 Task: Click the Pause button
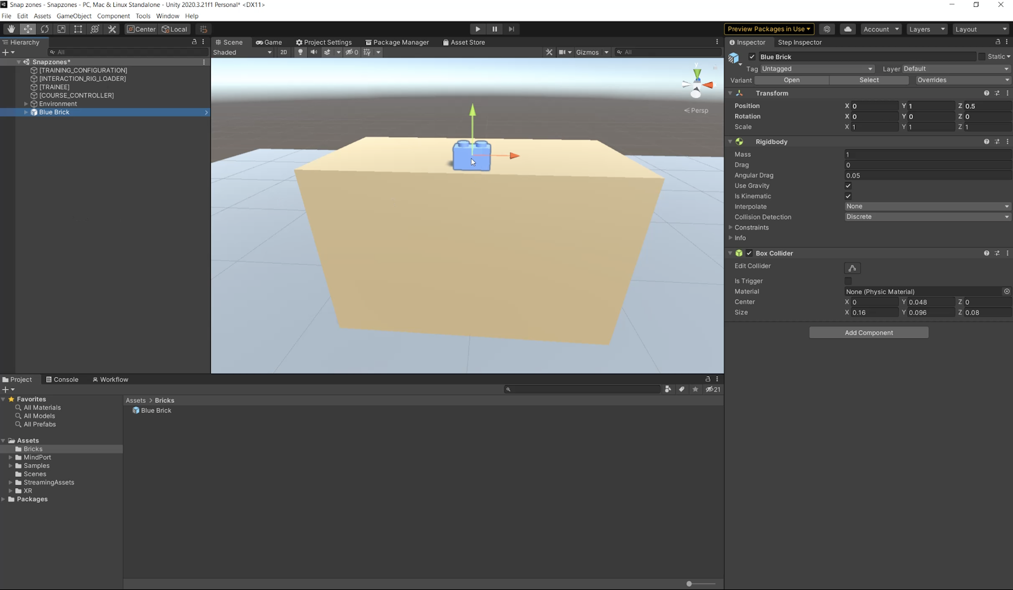point(494,29)
